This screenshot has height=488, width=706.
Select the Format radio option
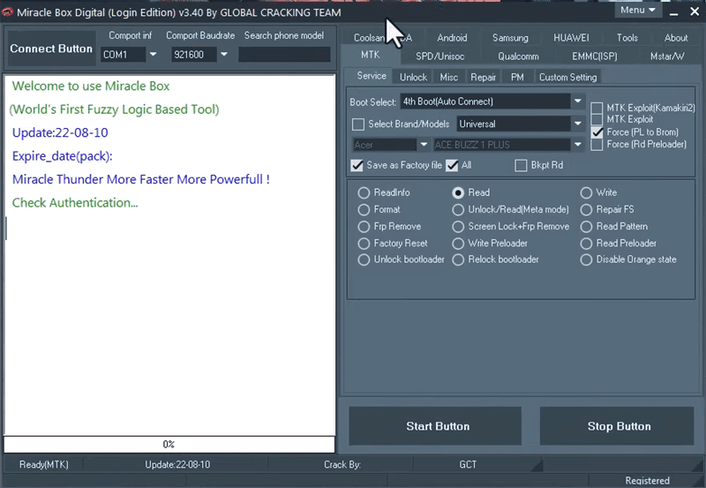tap(364, 209)
